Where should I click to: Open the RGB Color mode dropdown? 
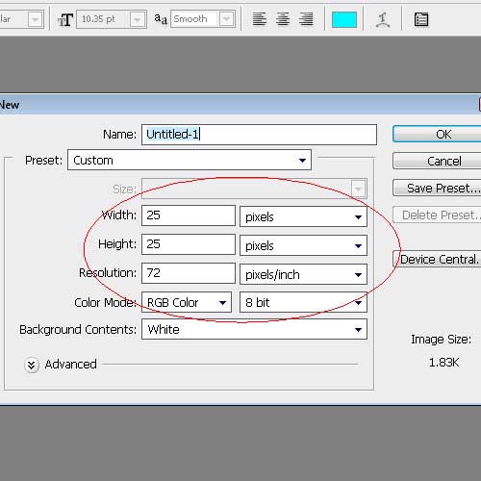tap(187, 302)
